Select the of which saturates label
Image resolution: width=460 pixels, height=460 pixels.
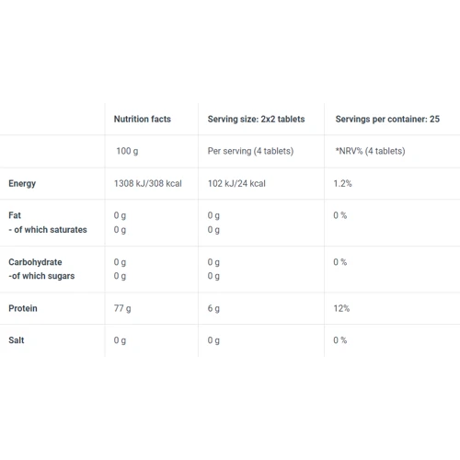point(48,230)
